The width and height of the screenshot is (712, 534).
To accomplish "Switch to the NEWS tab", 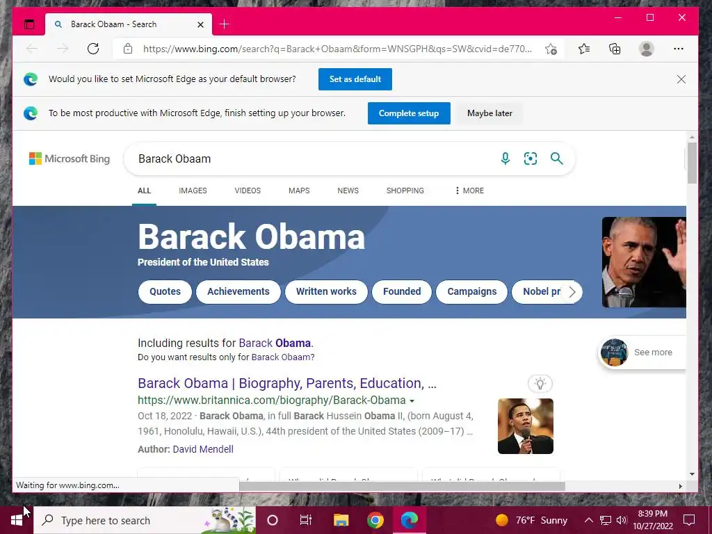I will click(348, 191).
